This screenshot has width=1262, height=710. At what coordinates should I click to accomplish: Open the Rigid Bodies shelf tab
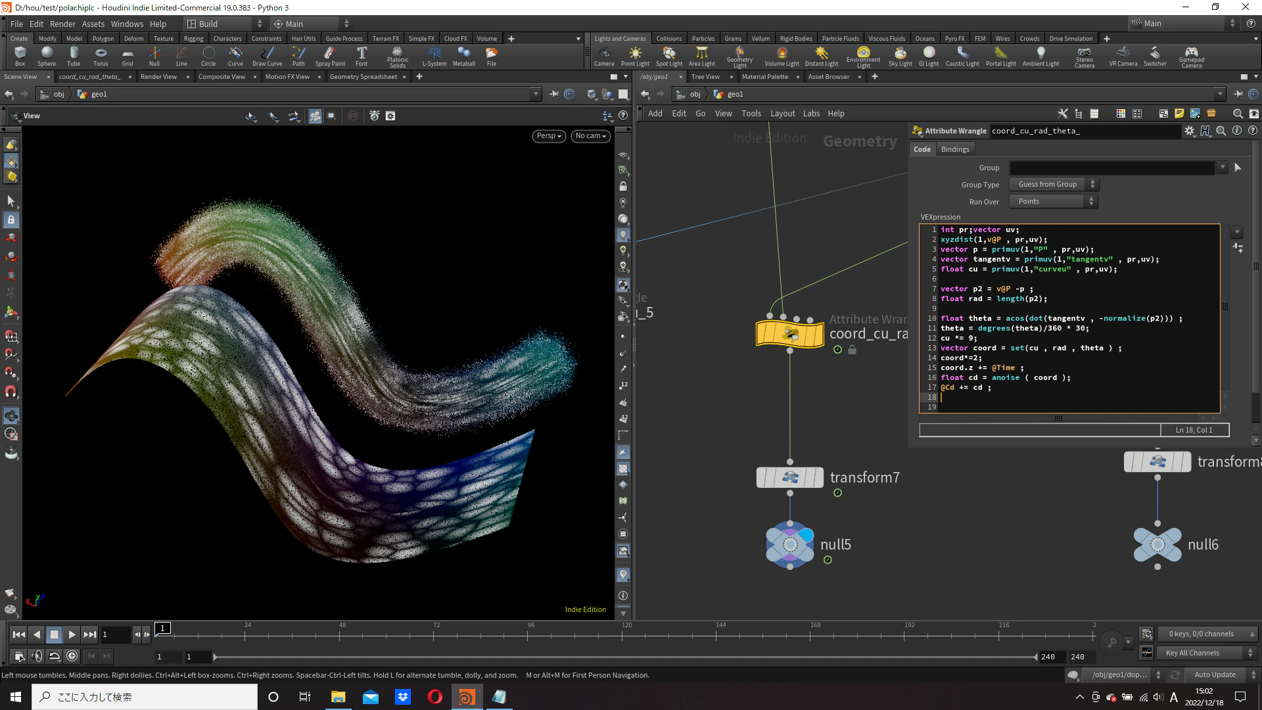tap(795, 39)
